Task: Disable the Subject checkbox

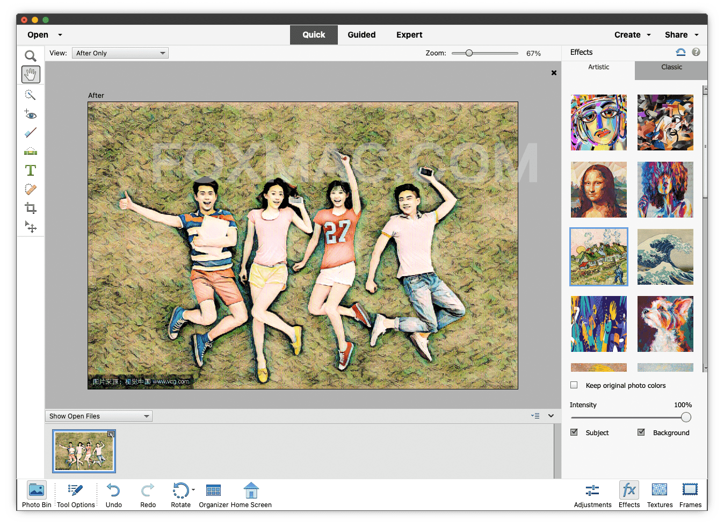Action: 574,432
